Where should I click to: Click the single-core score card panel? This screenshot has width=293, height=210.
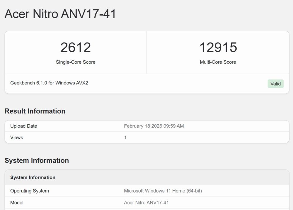(76, 52)
